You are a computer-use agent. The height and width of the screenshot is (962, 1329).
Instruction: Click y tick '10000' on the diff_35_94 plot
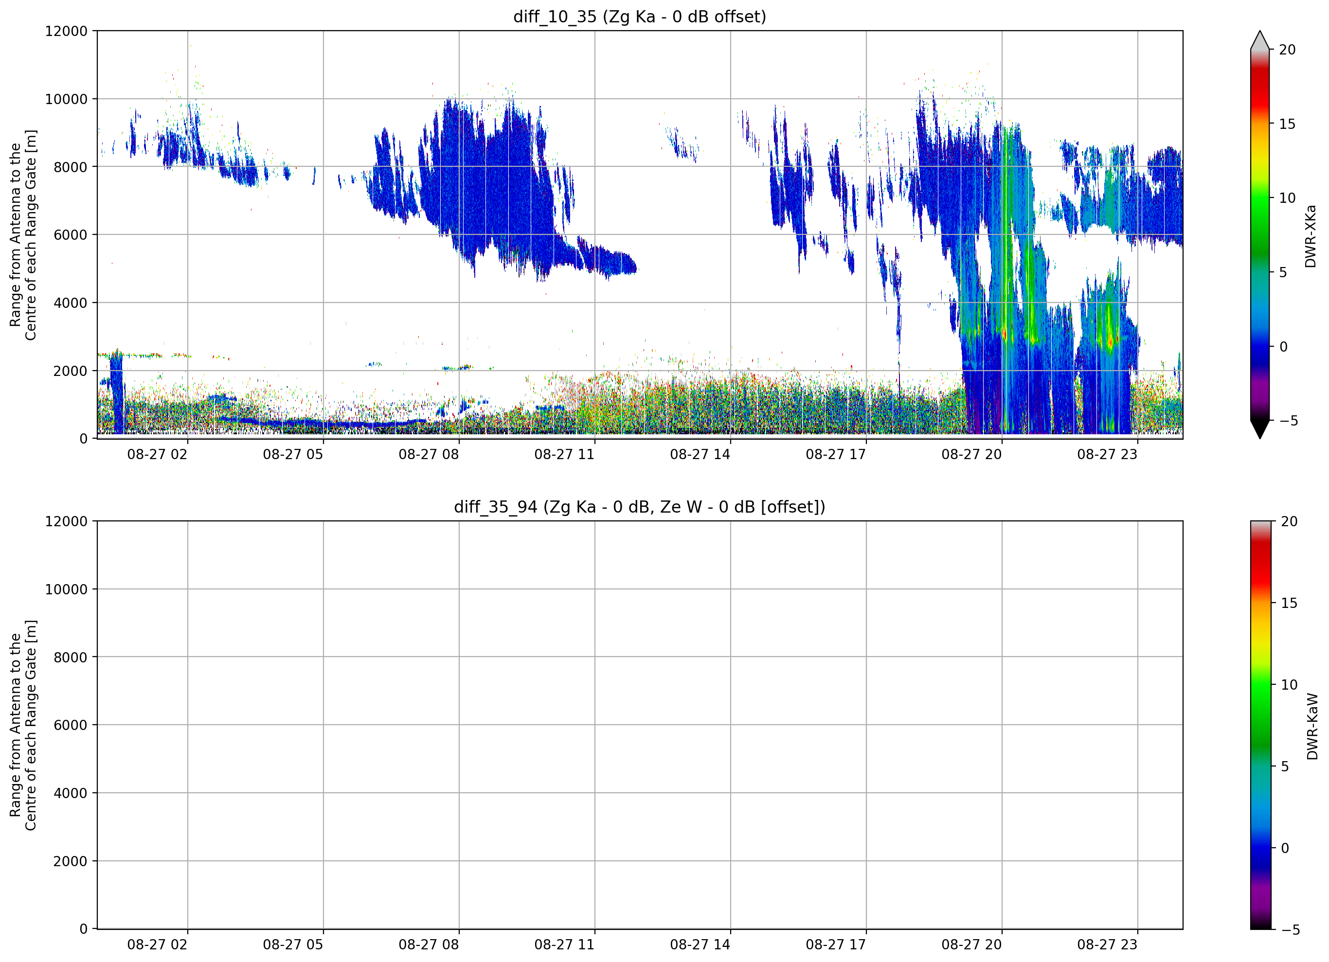click(66, 589)
